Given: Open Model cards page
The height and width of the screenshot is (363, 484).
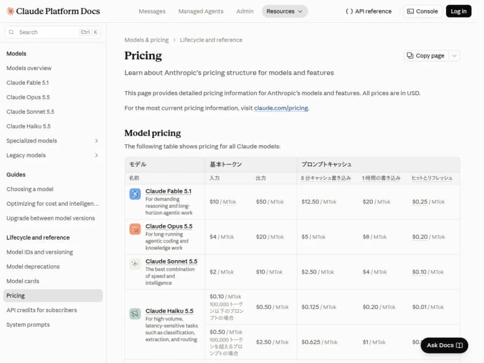Looking at the screenshot, I should tap(23, 281).
